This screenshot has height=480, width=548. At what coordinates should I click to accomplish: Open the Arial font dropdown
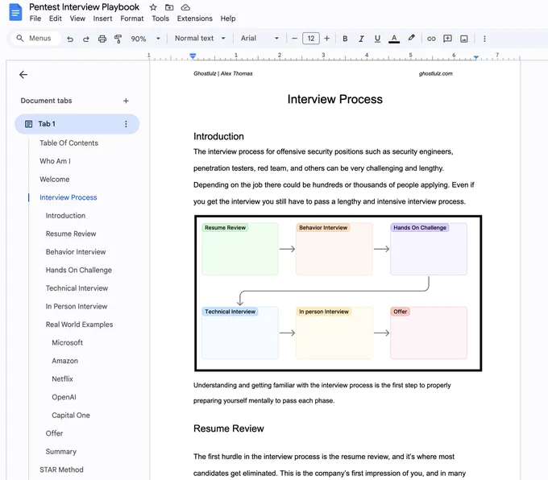[259, 38]
